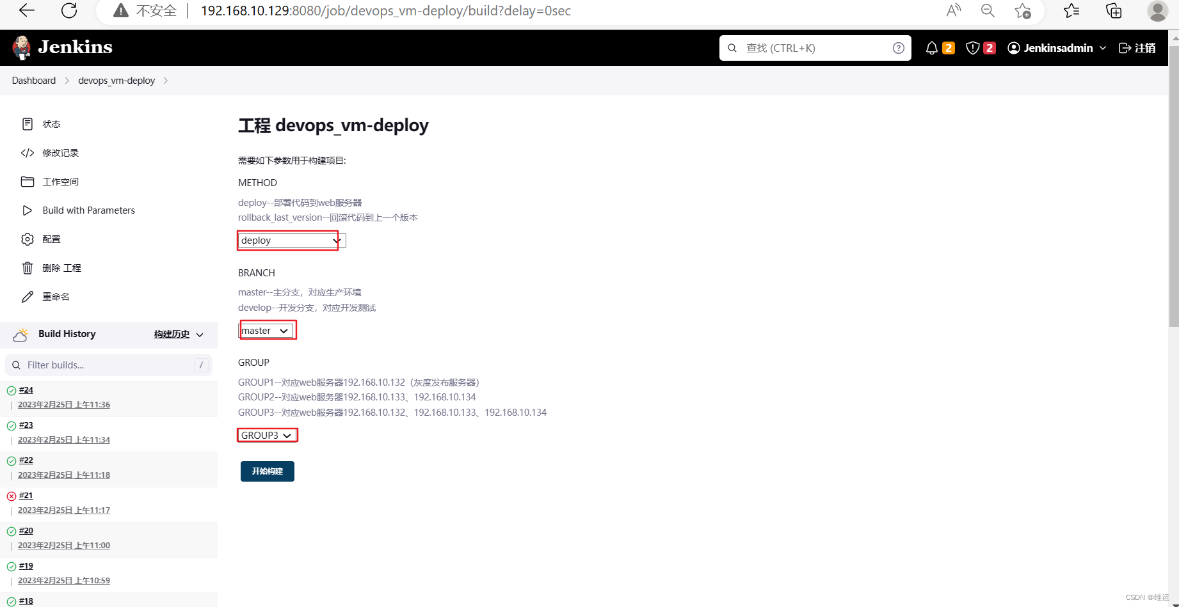Click build #19 success status icon
The image size is (1179, 607).
pos(12,567)
